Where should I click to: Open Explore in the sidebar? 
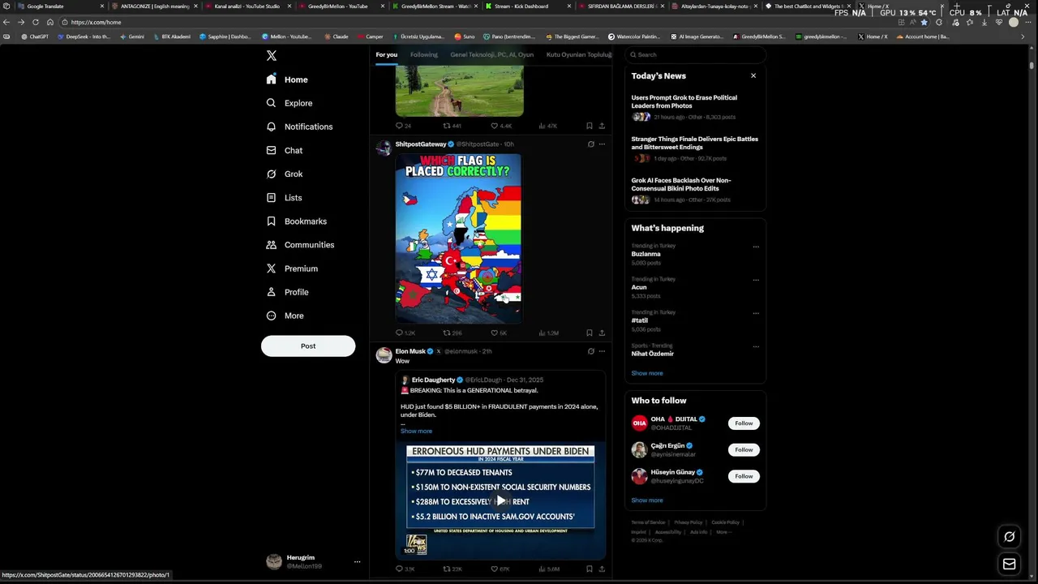pos(290,103)
